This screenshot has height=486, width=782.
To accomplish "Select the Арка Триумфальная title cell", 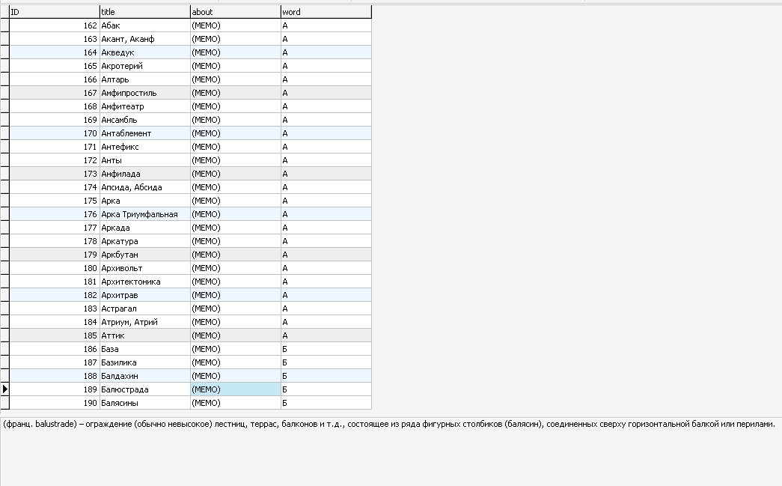I will pos(144,214).
